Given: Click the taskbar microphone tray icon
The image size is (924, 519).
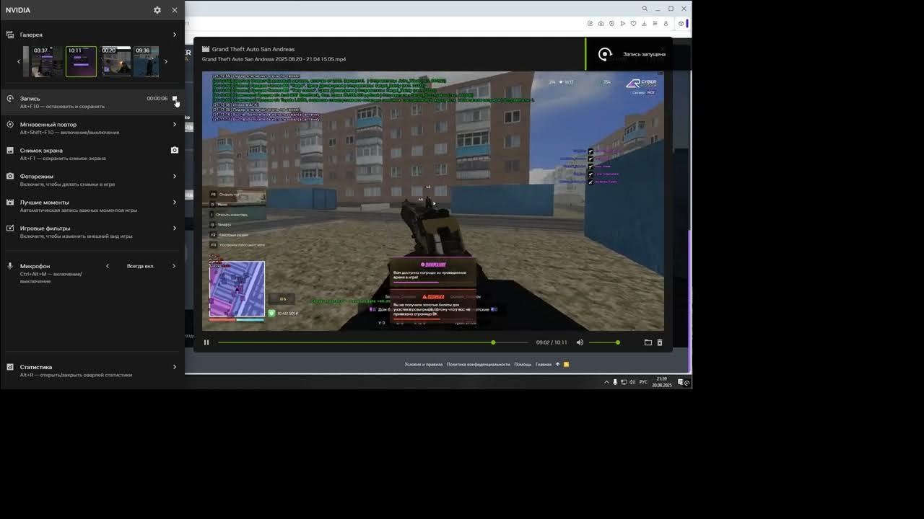Looking at the screenshot, I should tap(615, 382).
